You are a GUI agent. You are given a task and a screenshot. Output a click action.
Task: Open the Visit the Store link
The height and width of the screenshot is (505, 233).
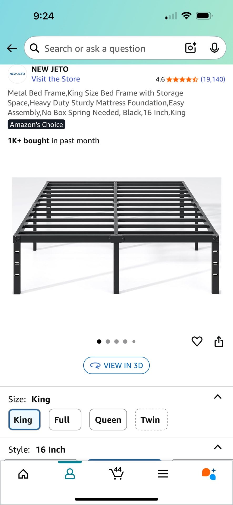click(56, 79)
